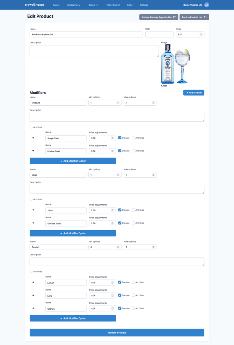234x345 pixels.
Task: Click the Add Modifier button
Action: [194, 93]
